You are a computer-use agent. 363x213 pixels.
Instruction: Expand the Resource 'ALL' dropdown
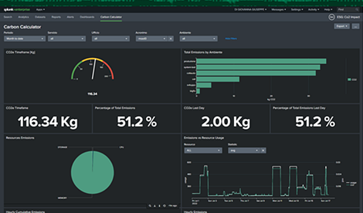(203, 150)
